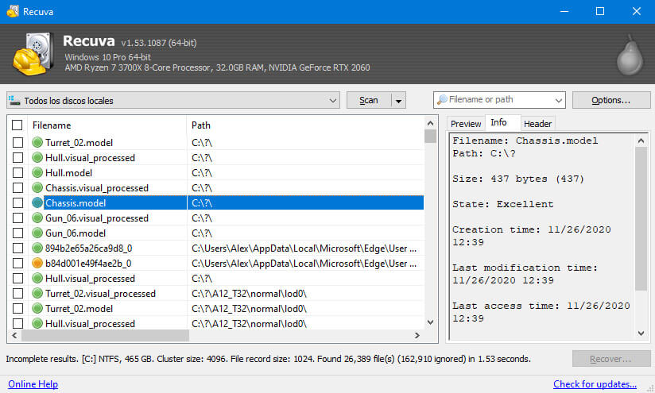Check the box for Hull.model
This screenshot has height=393, width=655.
coord(17,173)
